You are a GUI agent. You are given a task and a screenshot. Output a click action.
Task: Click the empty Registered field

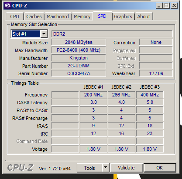156,50
